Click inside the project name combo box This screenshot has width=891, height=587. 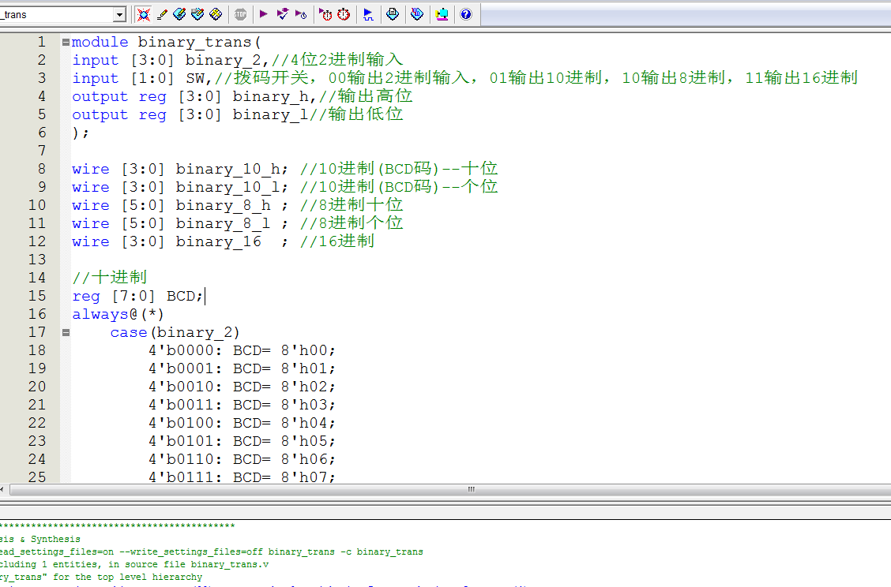(55, 14)
